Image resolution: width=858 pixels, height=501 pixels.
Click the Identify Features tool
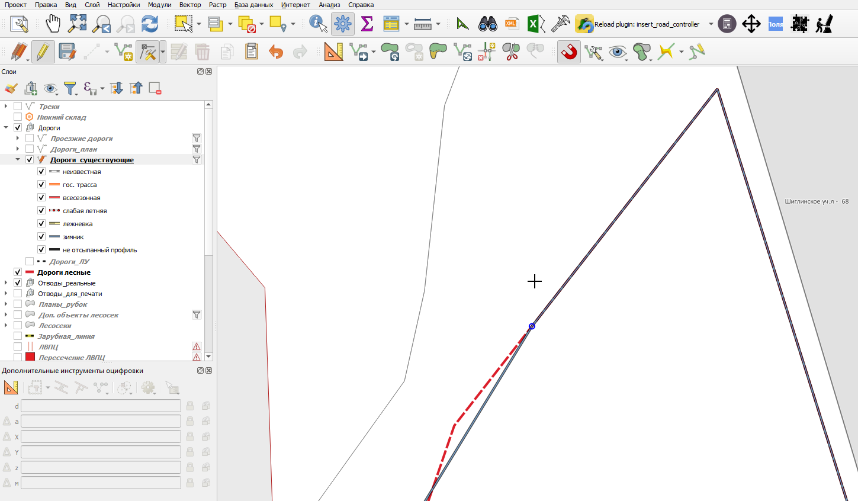pyautogui.click(x=318, y=24)
